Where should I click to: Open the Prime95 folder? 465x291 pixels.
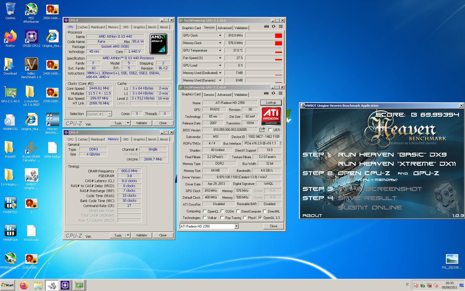pos(10,150)
